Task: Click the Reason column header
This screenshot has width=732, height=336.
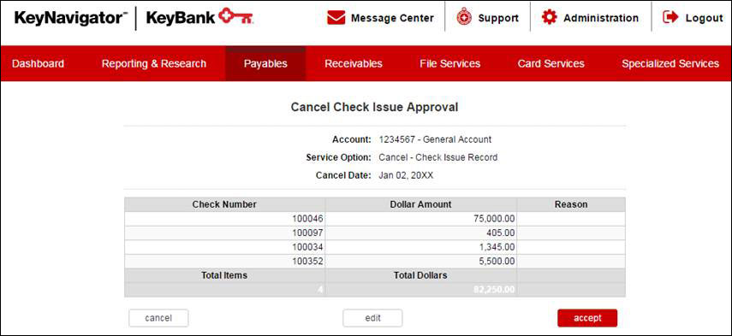Action: [571, 204]
